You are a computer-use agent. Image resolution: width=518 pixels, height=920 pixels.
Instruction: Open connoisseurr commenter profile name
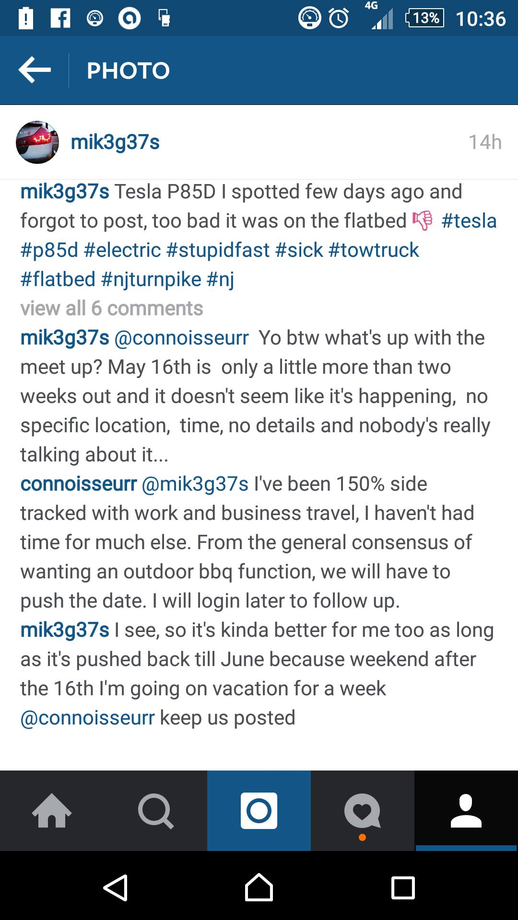coord(79,484)
